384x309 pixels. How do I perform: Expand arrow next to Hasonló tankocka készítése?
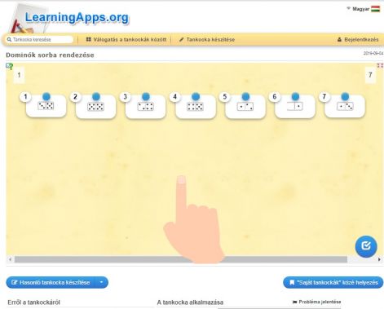tap(101, 282)
